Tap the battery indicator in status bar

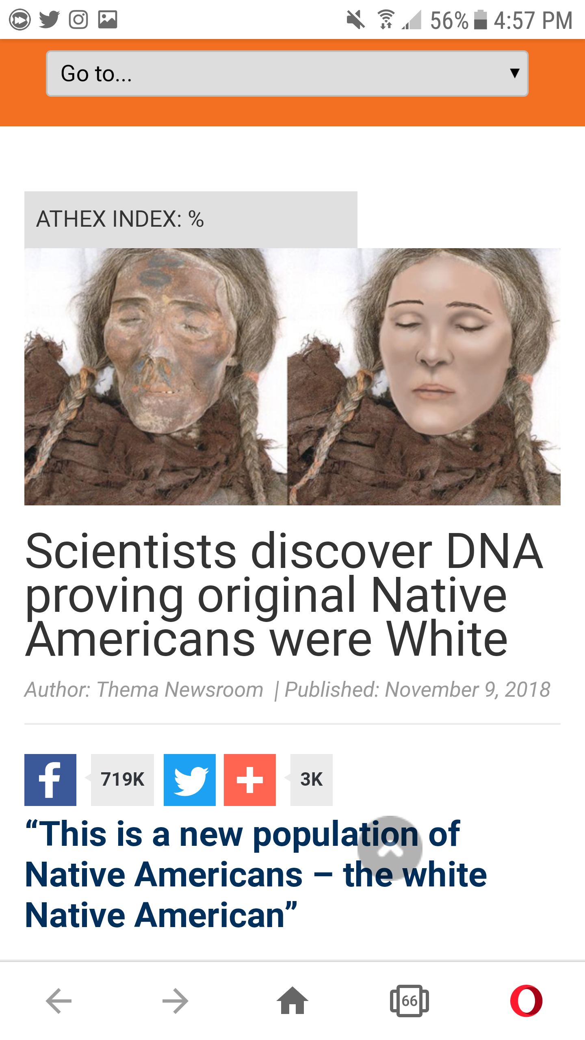pyautogui.click(x=481, y=19)
